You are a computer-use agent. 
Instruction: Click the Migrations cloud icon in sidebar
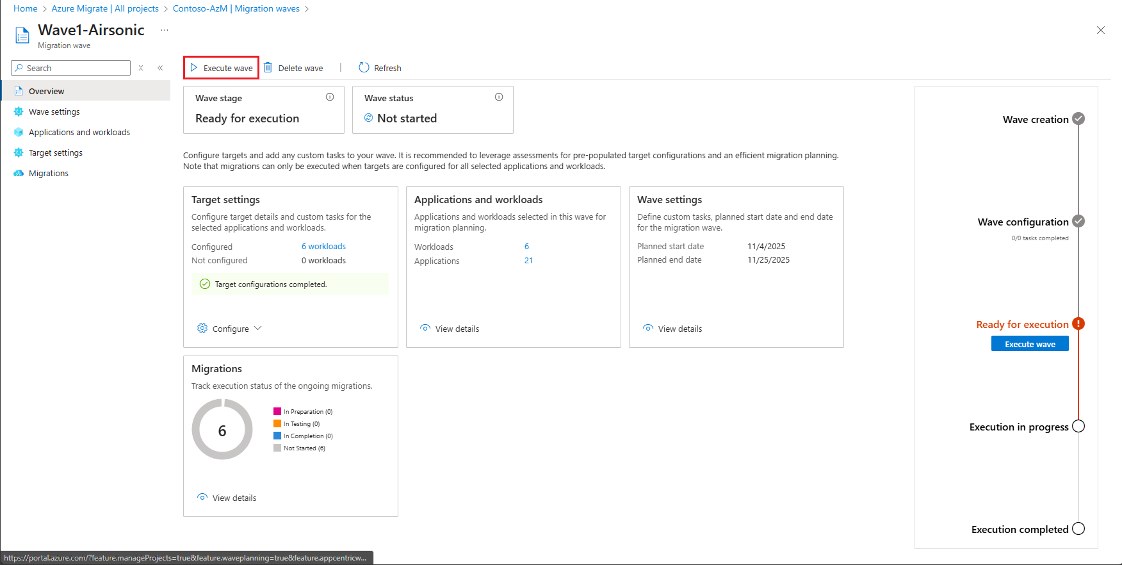[x=19, y=173]
